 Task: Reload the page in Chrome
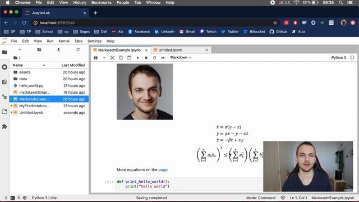(24, 22)
